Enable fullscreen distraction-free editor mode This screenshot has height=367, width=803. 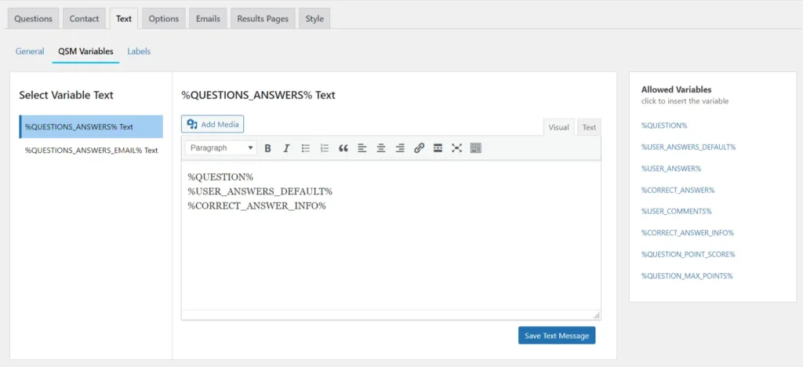coord(456,148)
